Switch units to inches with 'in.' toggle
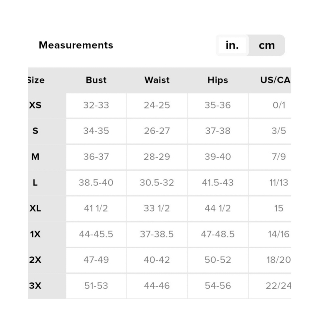 coord(232,45)
